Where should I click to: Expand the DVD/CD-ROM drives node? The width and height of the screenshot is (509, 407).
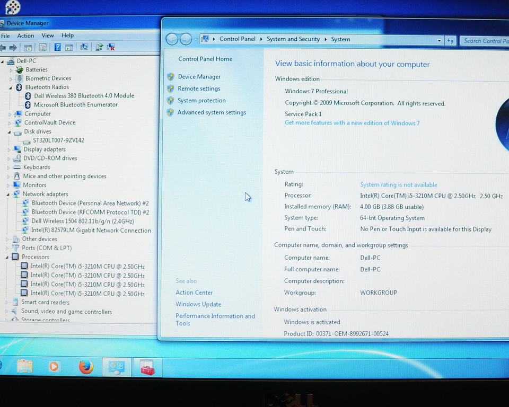[x=9, y=158]
